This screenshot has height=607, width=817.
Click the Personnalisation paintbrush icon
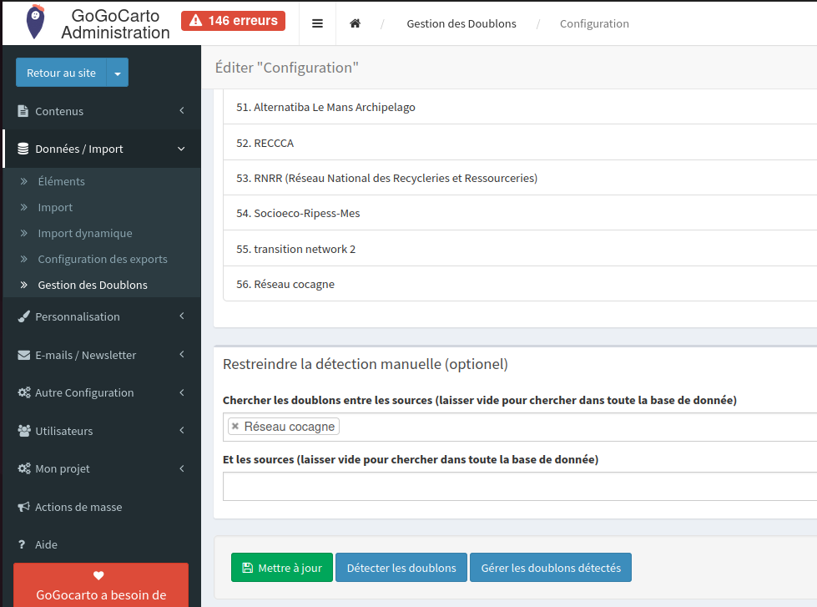coord(23,316)
